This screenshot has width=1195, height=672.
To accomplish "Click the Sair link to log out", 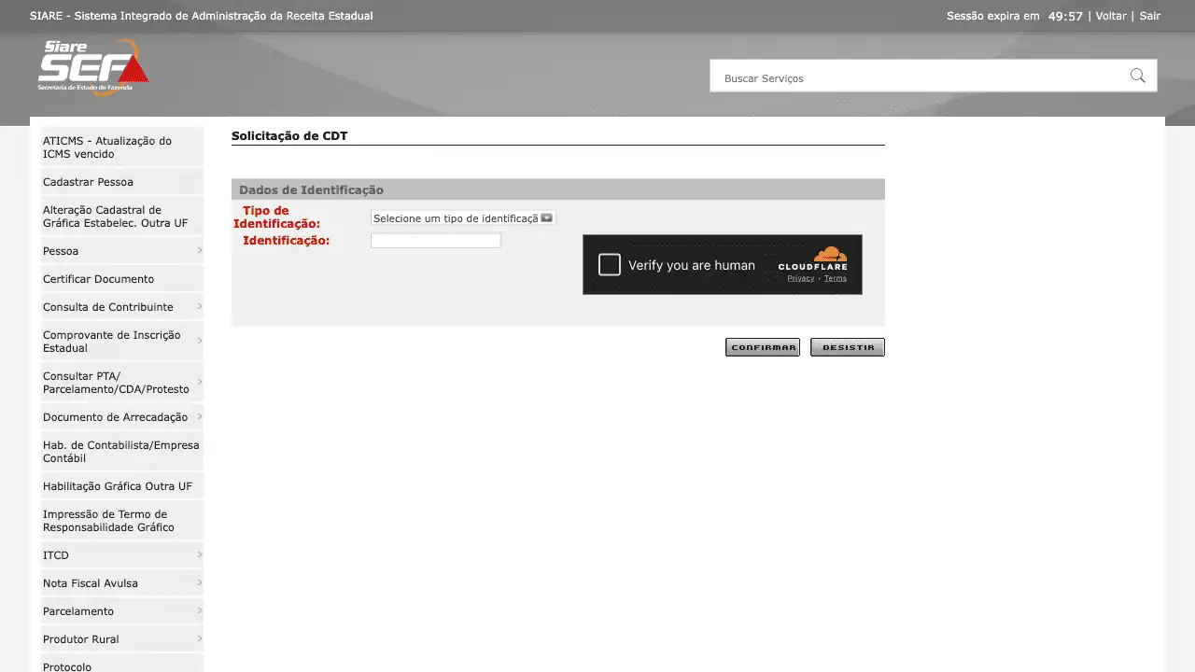I will tap(1149, 16).
